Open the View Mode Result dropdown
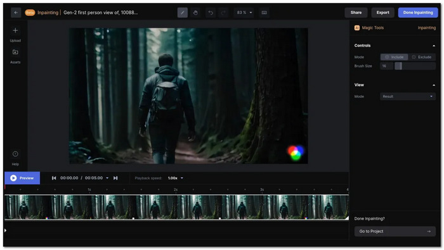The height and width of the screenshot is (250, 444). coord(408,97)
